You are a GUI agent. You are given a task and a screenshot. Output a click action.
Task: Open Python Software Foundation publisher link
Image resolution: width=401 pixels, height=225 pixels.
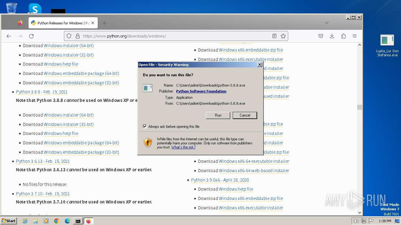(x=201, y=91)
